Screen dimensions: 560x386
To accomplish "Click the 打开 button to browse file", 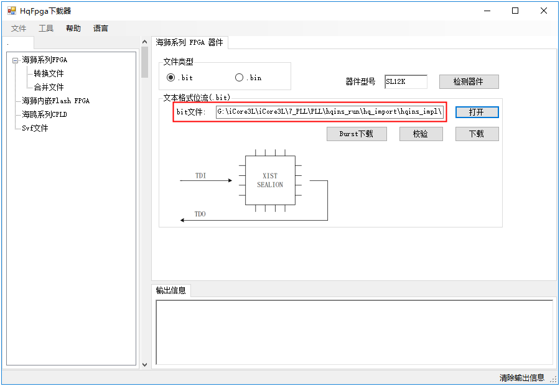I will coord(477,112).
